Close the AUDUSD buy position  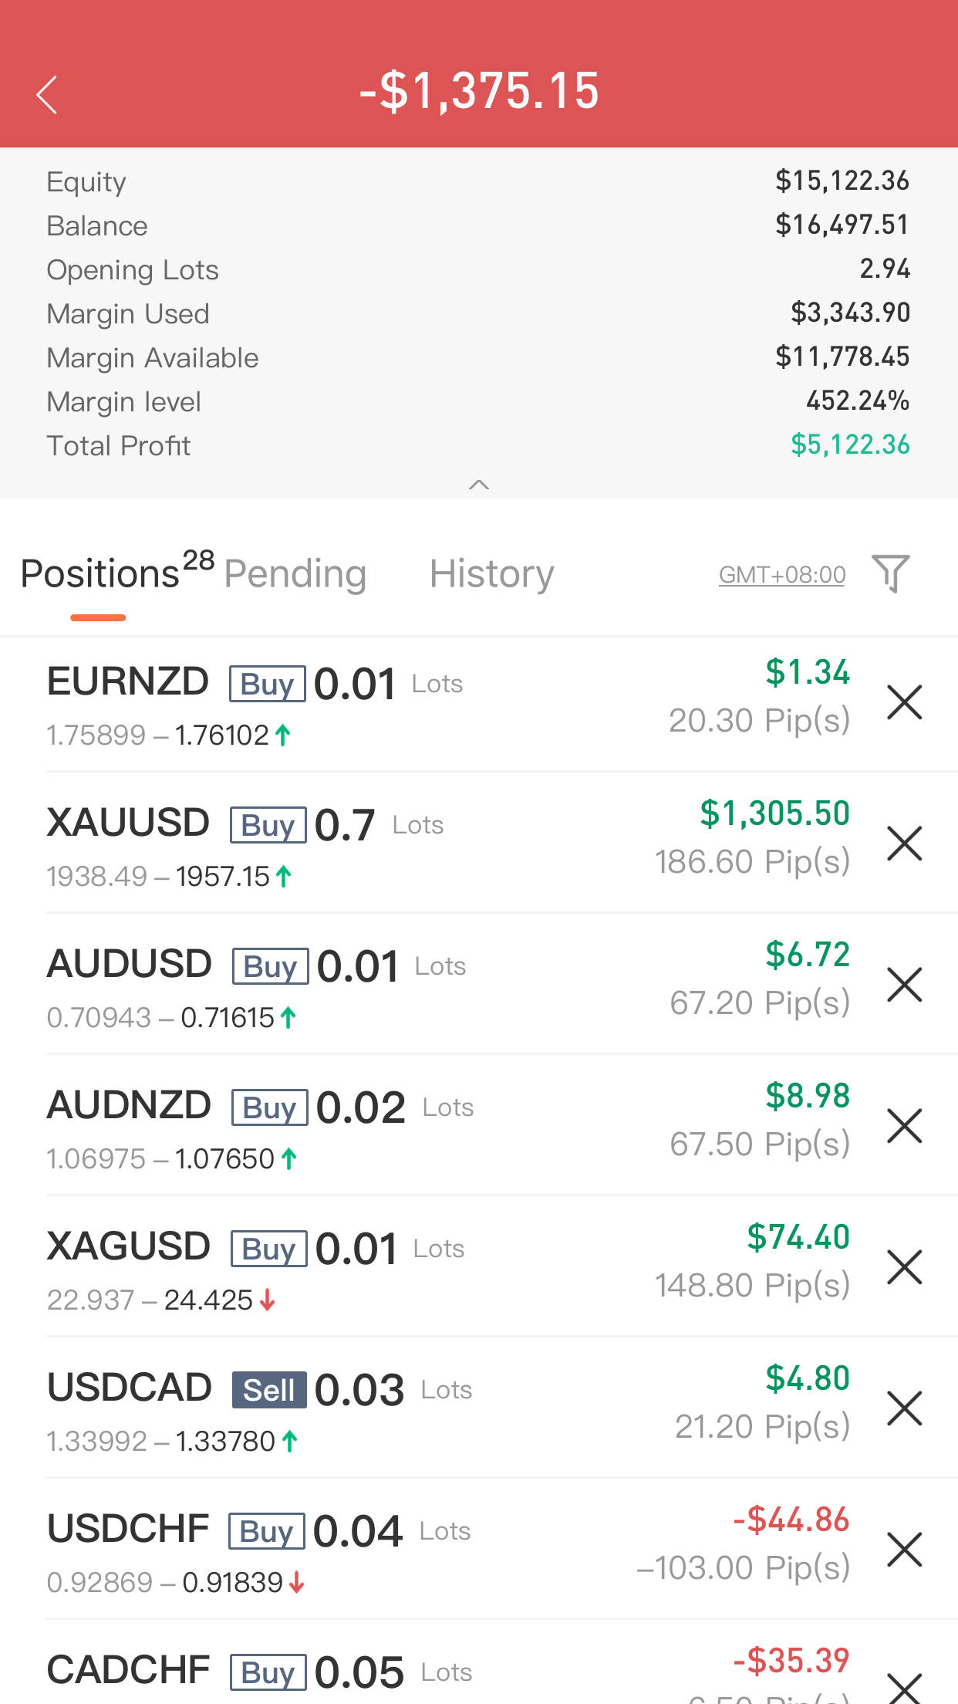coord(904,985)
